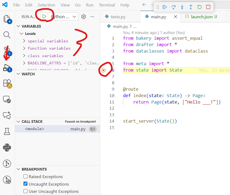Open More Actions via the ellipsis button
The height and width of the screenshot is (195, 230).
point(92,16)
